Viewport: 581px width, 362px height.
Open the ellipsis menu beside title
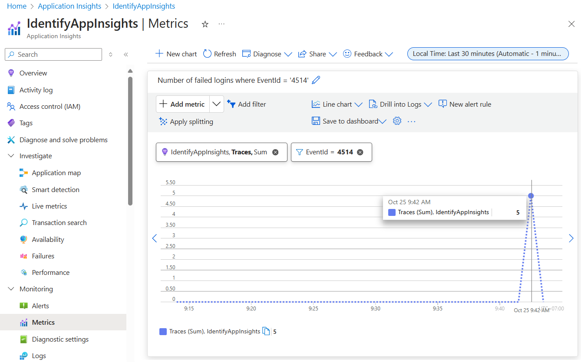pos(221,24)
